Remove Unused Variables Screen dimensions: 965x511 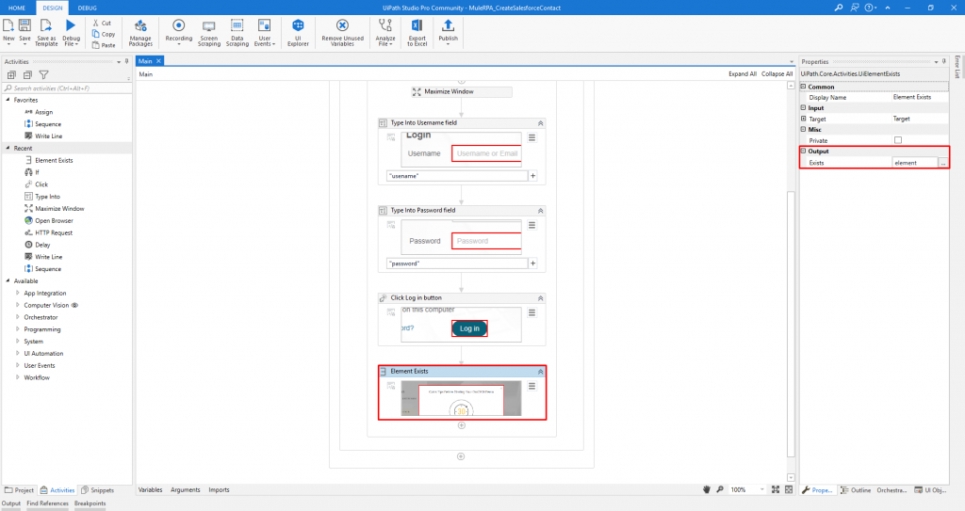[342, 32]
